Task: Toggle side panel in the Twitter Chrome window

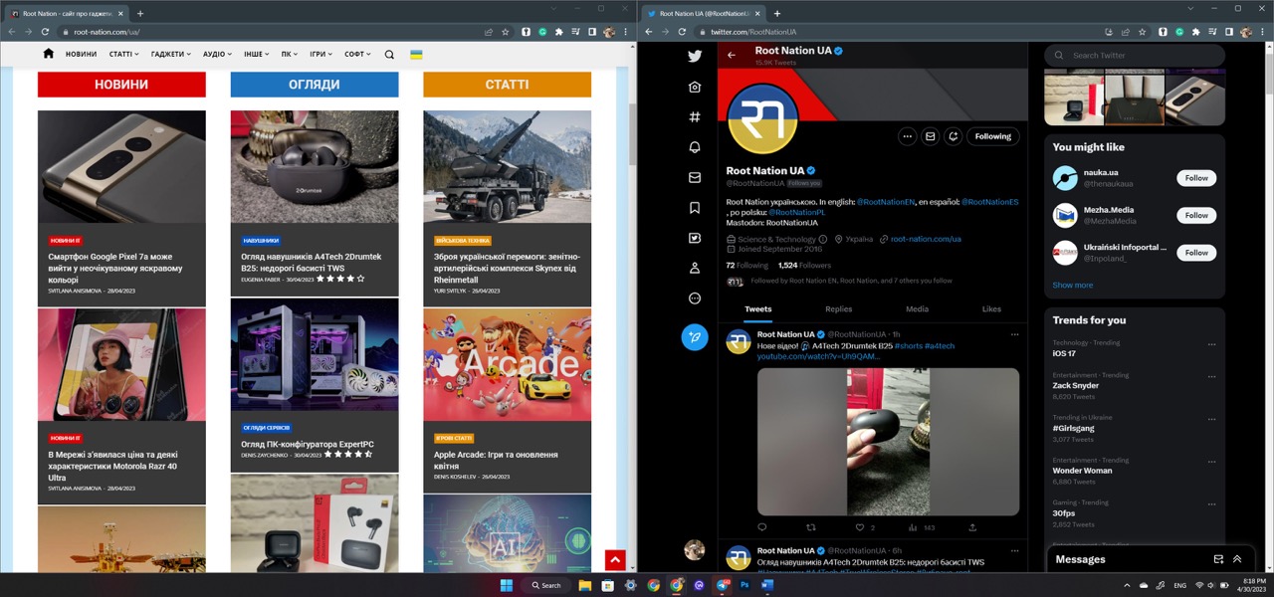Action: click(x=1228, y=32)
